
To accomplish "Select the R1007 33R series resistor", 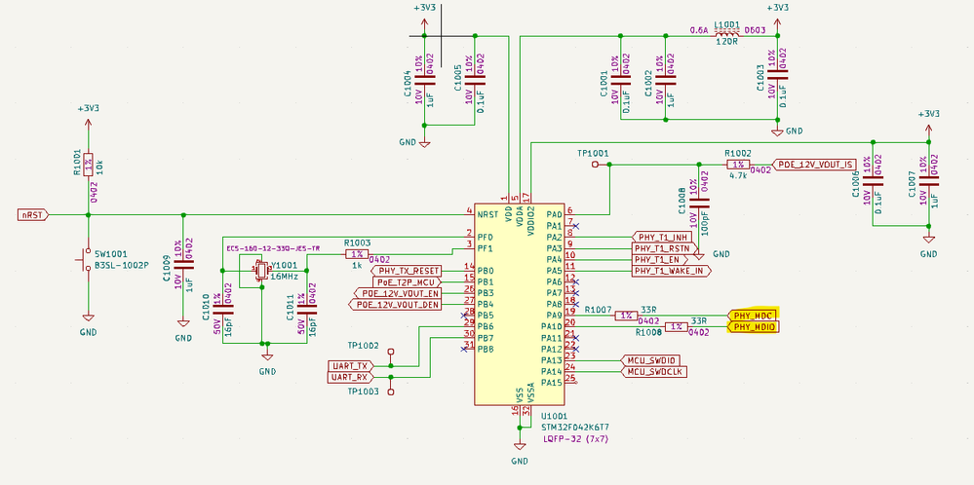I will [x=627, y=316].
